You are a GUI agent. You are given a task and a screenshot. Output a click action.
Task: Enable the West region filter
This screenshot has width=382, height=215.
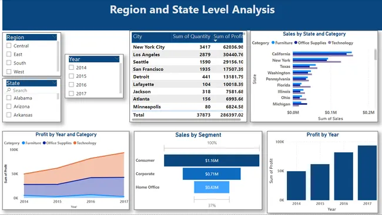[9, 71]
